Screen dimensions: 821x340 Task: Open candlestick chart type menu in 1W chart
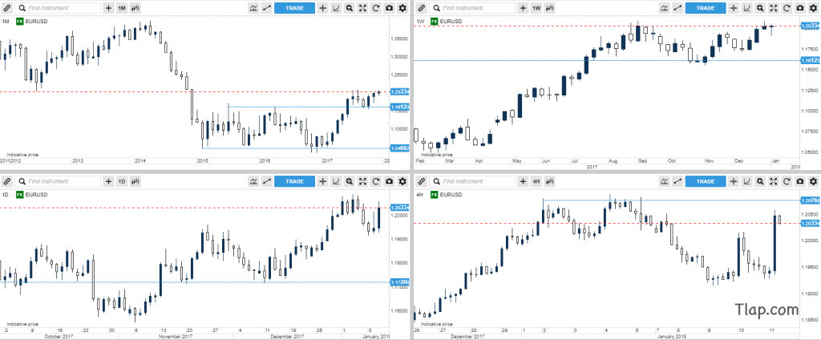(550, 8)
